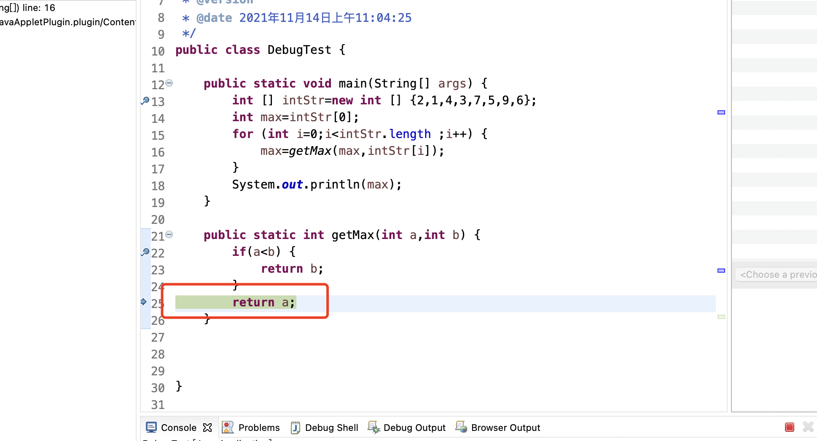Viewport: 817px width, 441px height.
Task: Click the upper blue overview ruler marker
Action: pyautogui.click(x=721, y=112)
